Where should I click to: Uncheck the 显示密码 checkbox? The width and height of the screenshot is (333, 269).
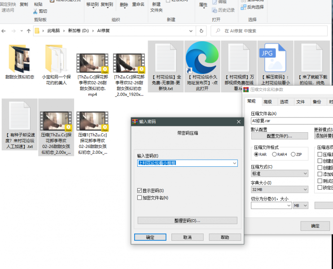coord(140,191)
